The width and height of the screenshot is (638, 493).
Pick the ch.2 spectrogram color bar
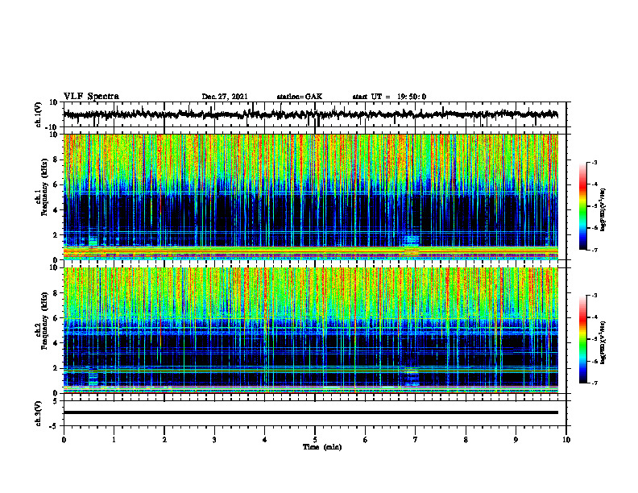tap(583, 339)
